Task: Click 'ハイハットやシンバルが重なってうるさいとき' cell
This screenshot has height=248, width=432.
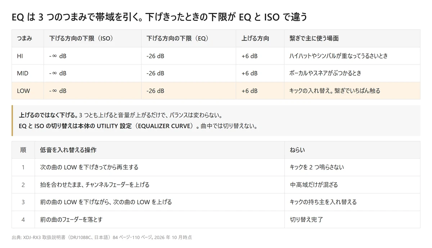Action: [352, 56]
